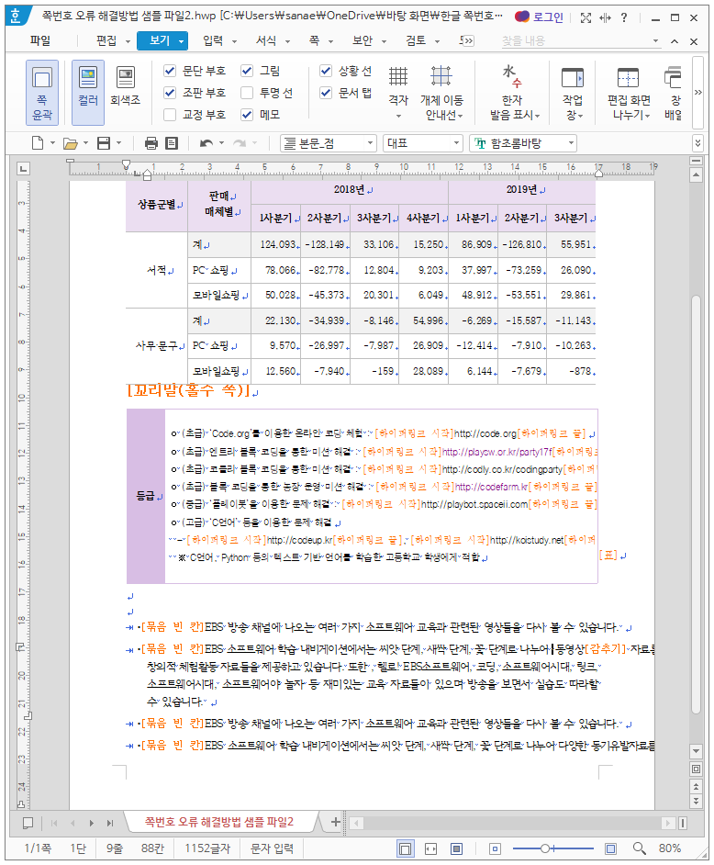Image resolution: width=714 pixels, height=865 pixels.
Task: Select fit-to-width view icon in status bar
Action: click(430, 848)
